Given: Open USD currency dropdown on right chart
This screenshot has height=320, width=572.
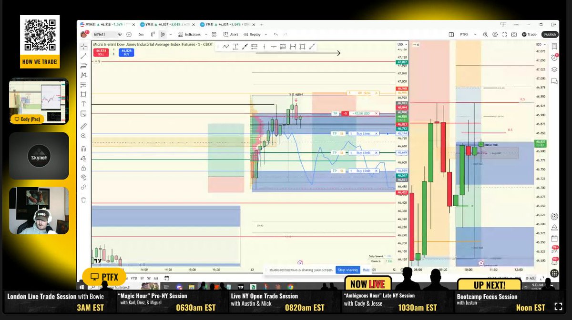Looking at the screenshot, I should pos(541,44).
